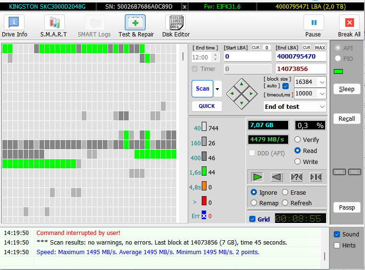This screenshot has height=270, width=365.
Task: Click the Recall button
Action: tap(347, 119)
